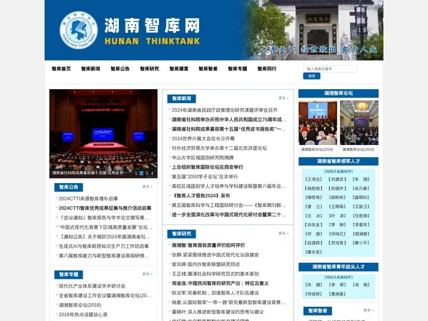Open notice 2024CTTI智库优秀成果征集与推介活动启事
Image resolution: width=428 pixels, height=321 pixels.
point(105,208)
